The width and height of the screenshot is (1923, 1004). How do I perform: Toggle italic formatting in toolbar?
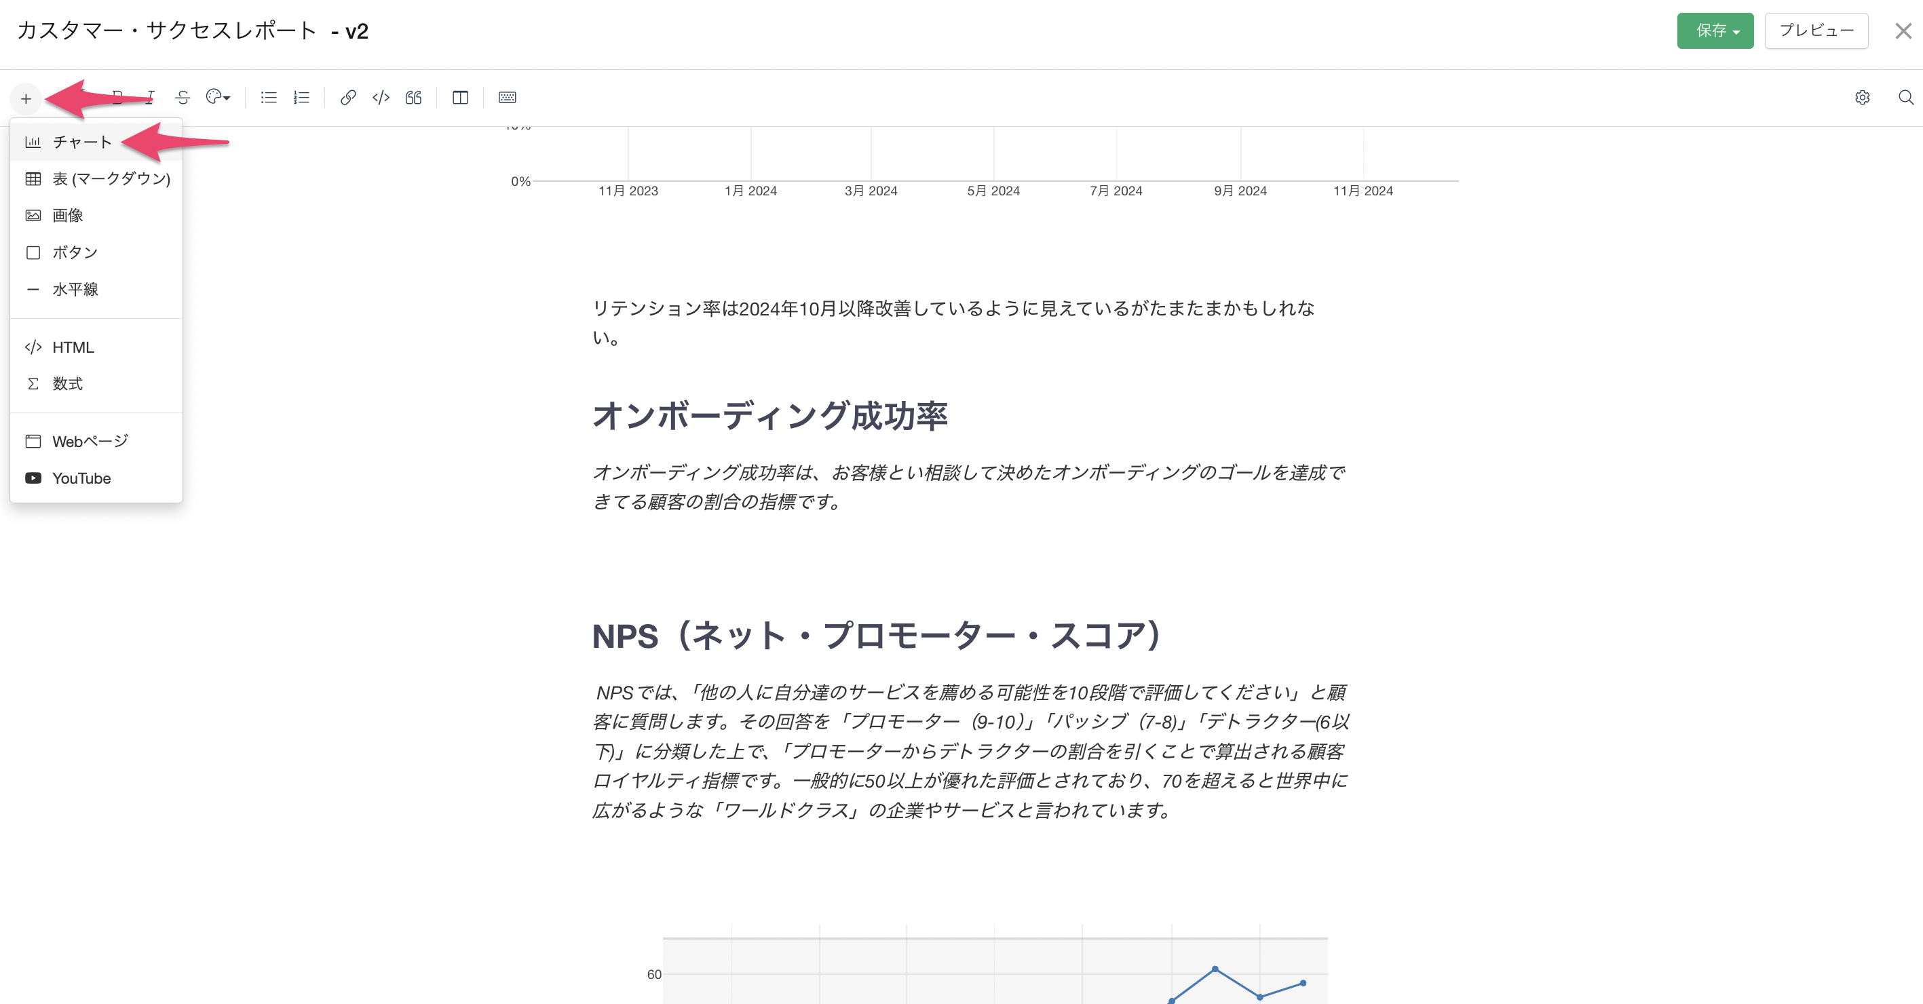(150, 97)
